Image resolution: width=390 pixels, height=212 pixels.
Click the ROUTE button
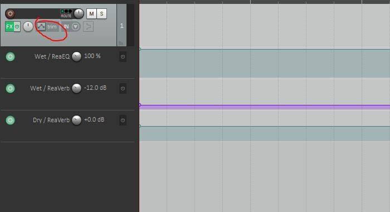coord(66,13)
